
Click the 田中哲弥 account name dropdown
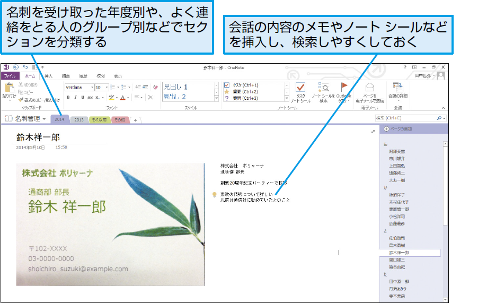tap(424, 75)
